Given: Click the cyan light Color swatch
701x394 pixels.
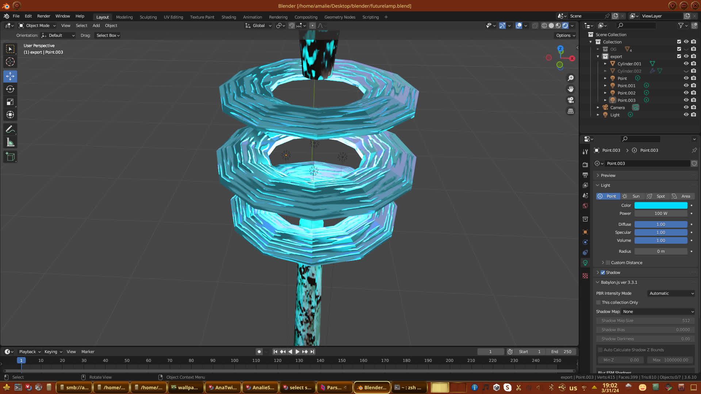Looking at the screenshot, I should 660,205.
